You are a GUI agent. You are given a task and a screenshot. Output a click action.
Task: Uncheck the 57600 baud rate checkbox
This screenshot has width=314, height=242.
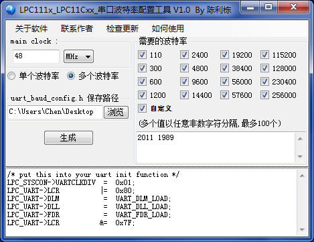(224, 95)
